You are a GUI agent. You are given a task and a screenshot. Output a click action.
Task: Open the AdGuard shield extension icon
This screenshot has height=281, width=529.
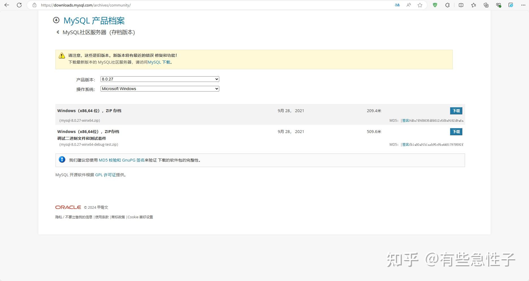tap(435, 5)
